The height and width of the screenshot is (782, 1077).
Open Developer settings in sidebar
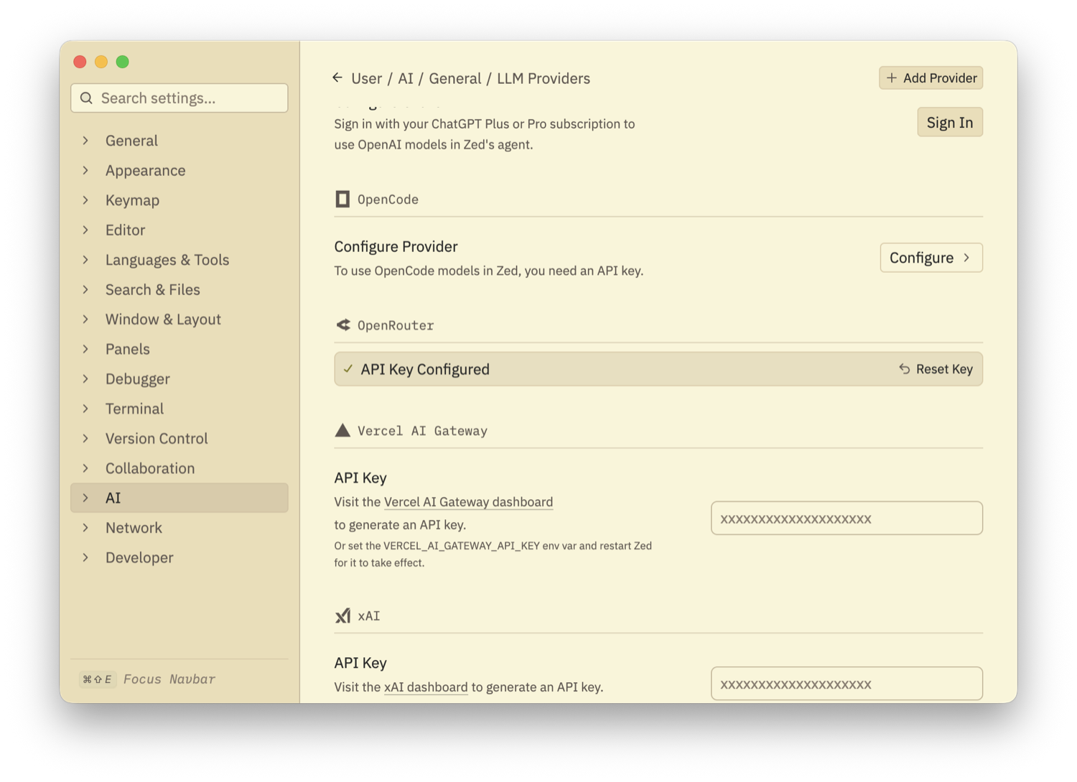pyautogui.click(x=179, y=558)
